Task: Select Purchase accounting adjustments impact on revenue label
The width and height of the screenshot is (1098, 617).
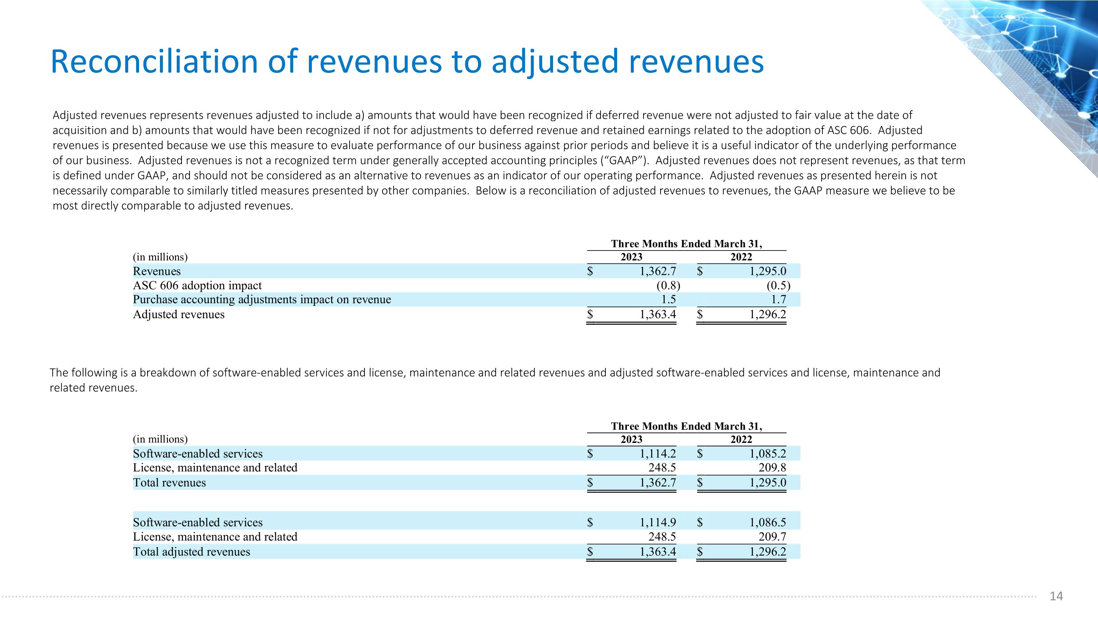Action: tap(262, 299)
